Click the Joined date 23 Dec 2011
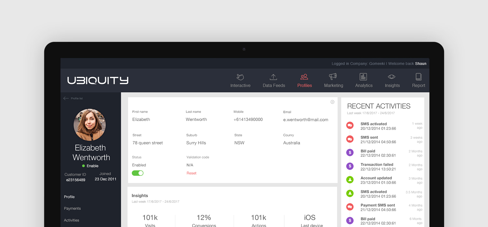 coord(105,179)
